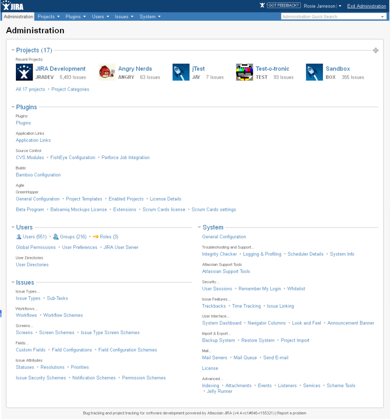
Task: Click Exit Administration link
Action: 367,6
